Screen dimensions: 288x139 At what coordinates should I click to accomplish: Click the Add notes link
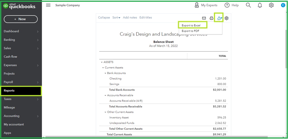(130, 18)
